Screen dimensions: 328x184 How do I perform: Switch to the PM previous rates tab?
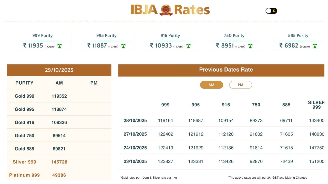(x=240, y=85)
